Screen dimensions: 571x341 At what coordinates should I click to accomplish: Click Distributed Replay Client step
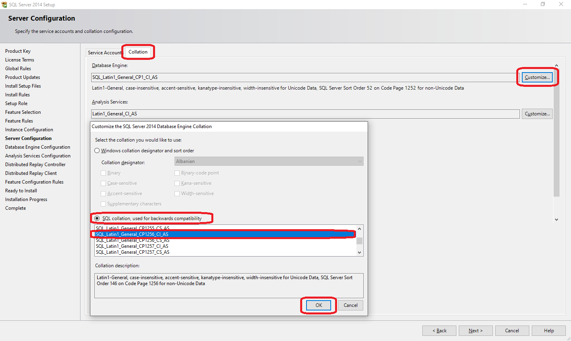point(31,173)
